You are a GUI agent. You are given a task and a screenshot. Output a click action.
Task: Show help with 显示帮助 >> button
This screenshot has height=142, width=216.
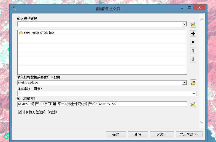[189, 134]
